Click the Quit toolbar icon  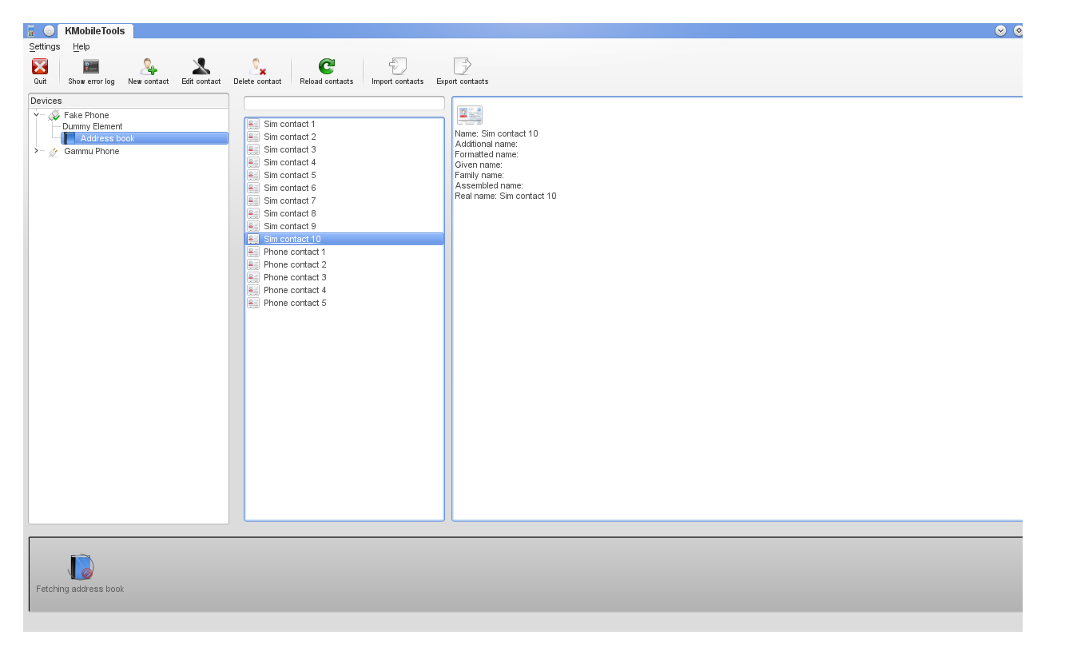[40, 67]
